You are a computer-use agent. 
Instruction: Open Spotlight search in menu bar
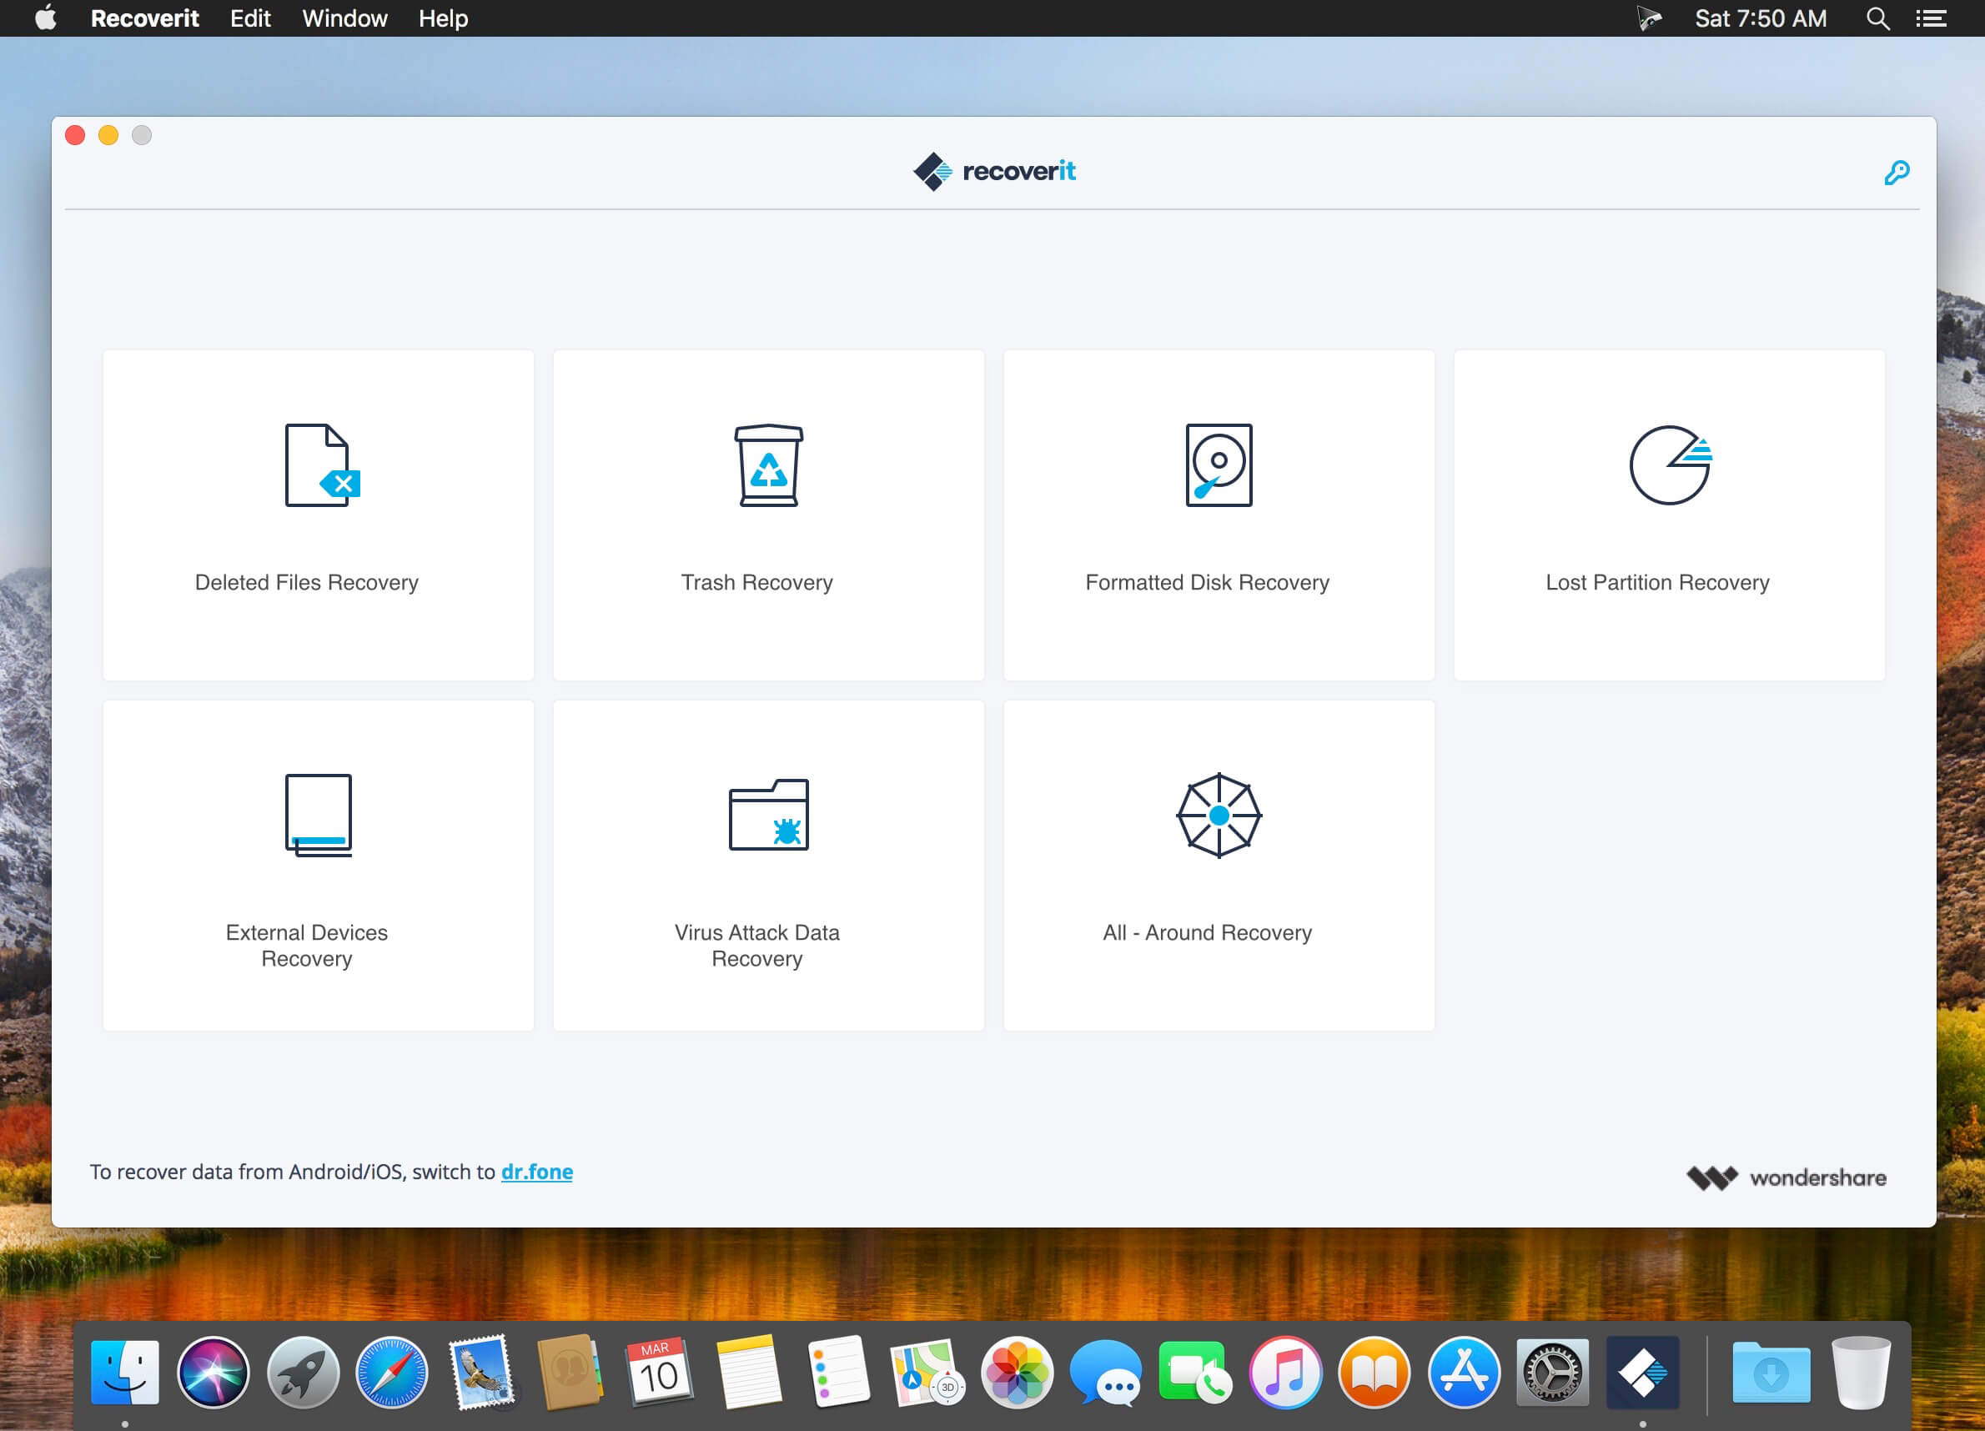(1877, 18)
